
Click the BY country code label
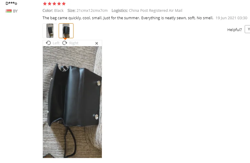coord(15,11)
